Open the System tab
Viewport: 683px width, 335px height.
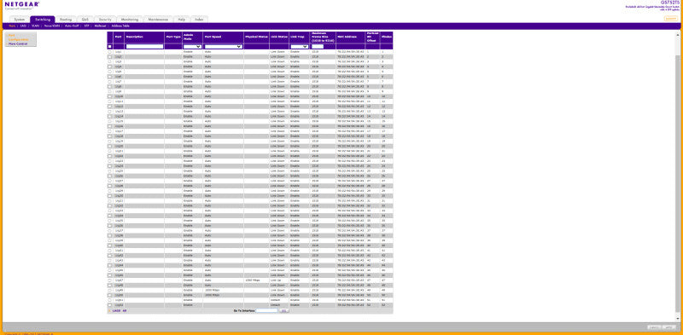click(x=19, y=20)
